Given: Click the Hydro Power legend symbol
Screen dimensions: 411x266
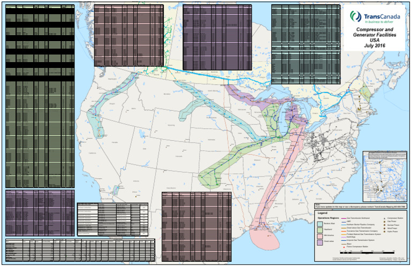Looking at the screenshot, I should (385, 231).
